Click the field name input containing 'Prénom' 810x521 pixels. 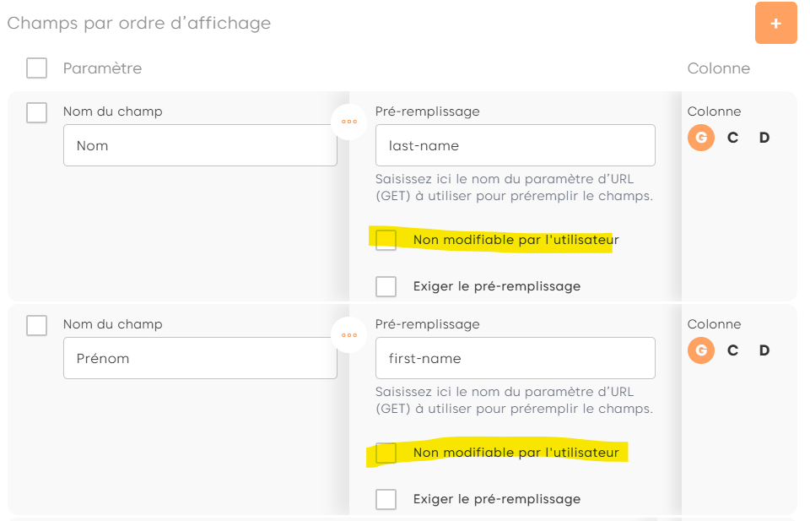coord(200,359)
